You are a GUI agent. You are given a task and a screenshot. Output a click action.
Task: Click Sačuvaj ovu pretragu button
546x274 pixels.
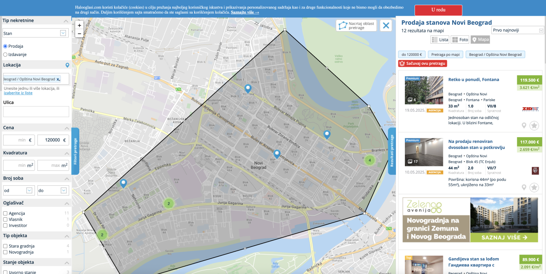coord(423,64)
